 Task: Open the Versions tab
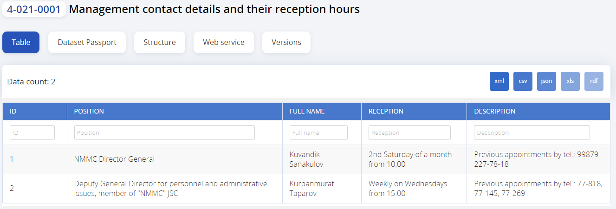tap(286, 42)
